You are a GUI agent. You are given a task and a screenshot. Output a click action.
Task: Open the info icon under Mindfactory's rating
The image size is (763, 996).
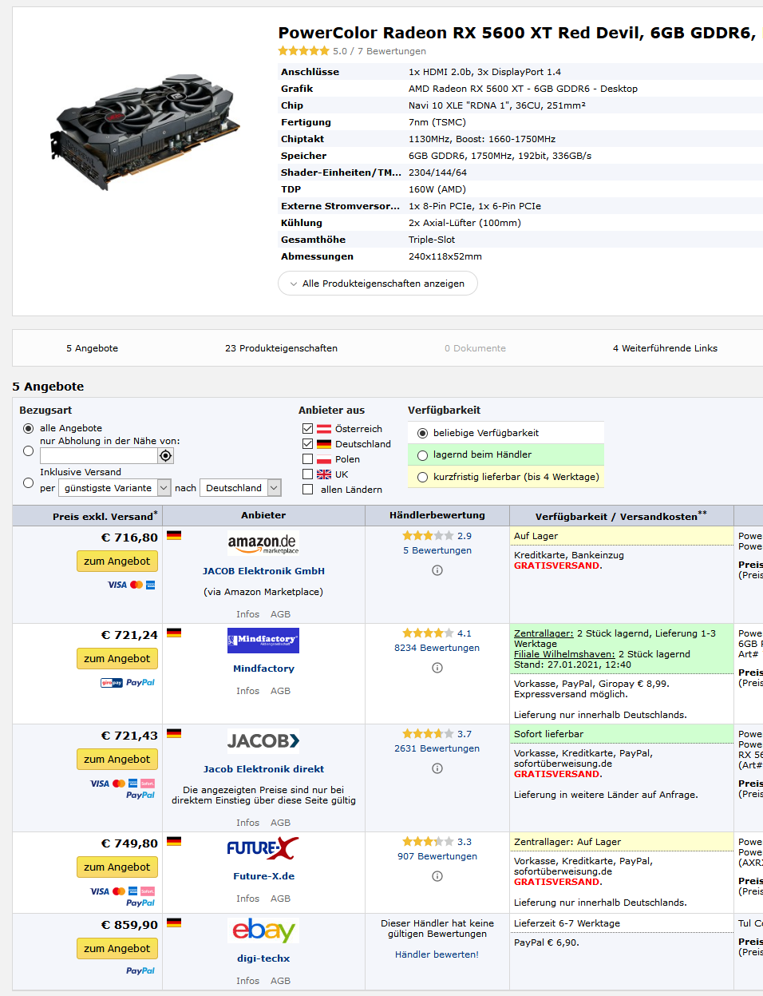pos(437,667)
